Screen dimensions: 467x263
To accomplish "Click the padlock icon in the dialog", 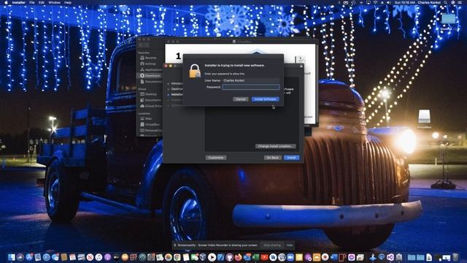I will (195, 72).
